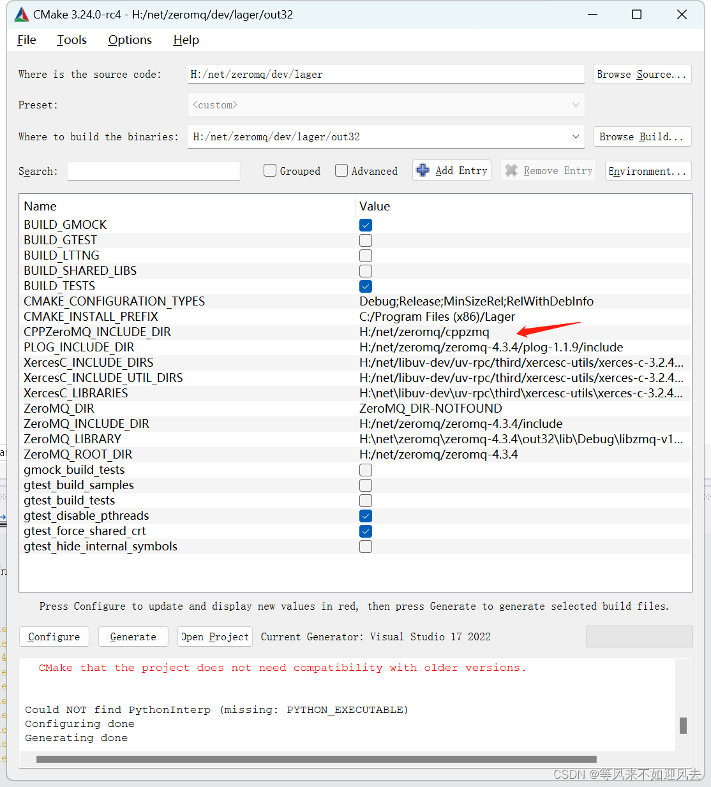
Task: Select the PLOG_INCLUDE_DIR entry name
Action: tap(79, 347)
